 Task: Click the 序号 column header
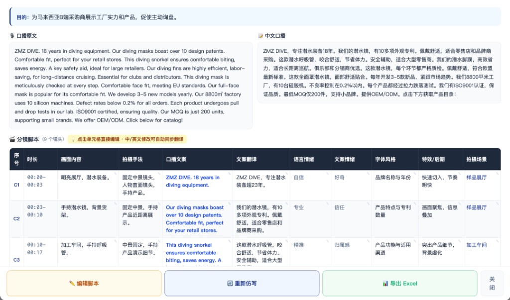click(16, 159)
